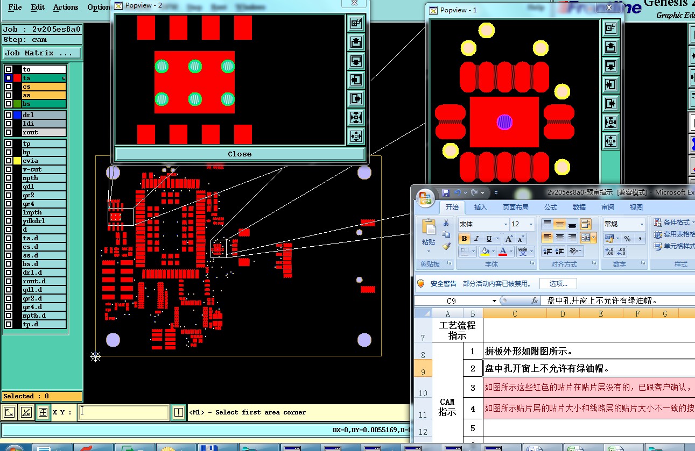Click the fx insert function icon

[535, 301]
